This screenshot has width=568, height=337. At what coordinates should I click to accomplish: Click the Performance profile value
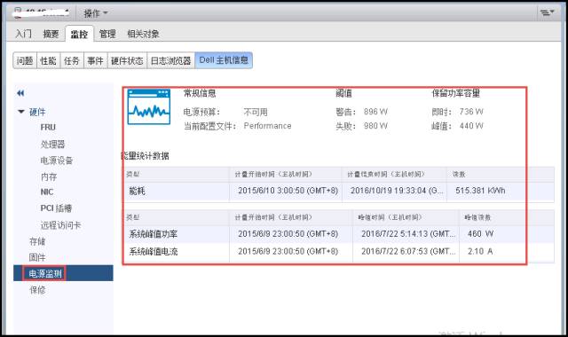pyautogui.click(x=267, y=126)
